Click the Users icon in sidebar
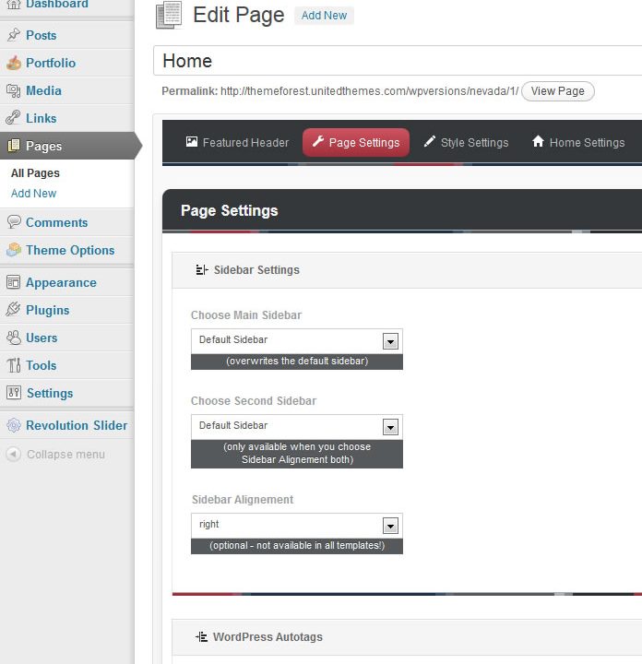 point(13,338)
